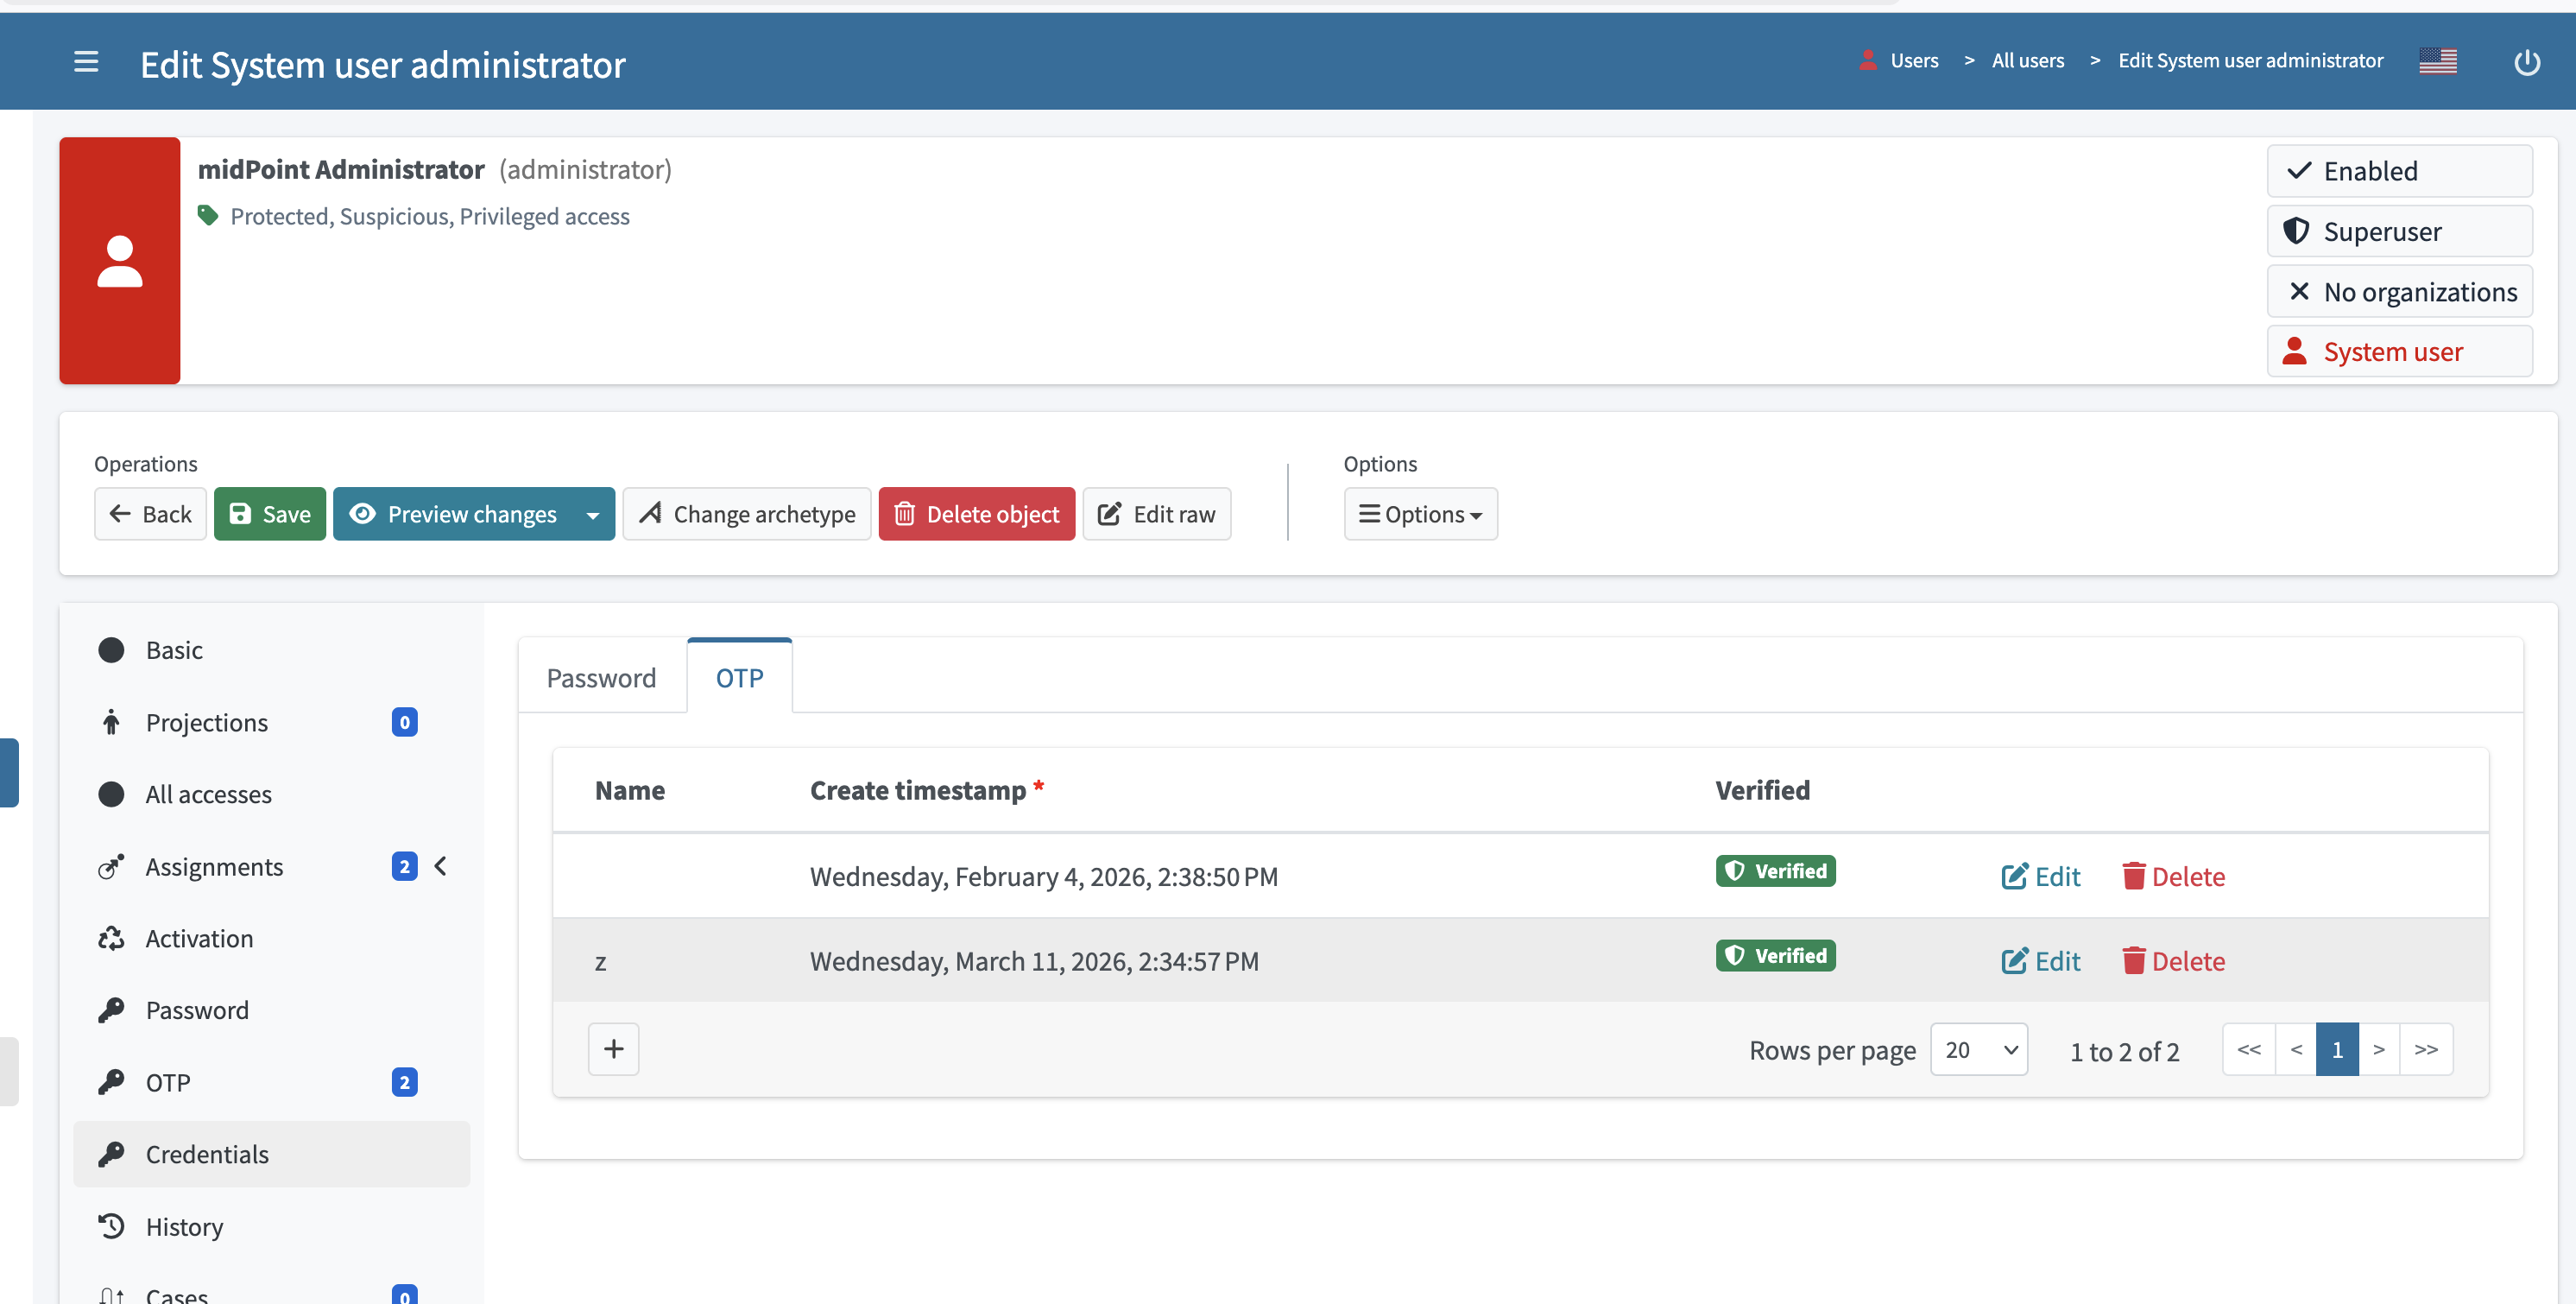Image resolution: width=2576 pixels, height=1304 pixels.
Task: Click the Projections count badge 0
Action: 404,722
